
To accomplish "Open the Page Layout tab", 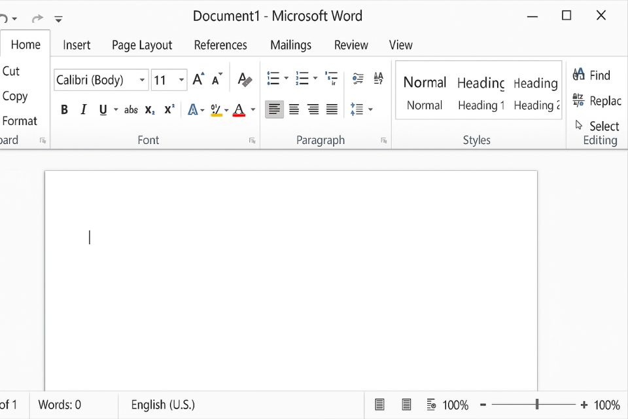I will [142, 45].
